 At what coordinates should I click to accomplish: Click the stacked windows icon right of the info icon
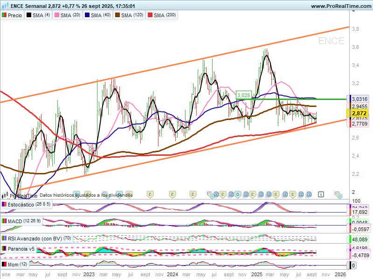tap(338, 195)
